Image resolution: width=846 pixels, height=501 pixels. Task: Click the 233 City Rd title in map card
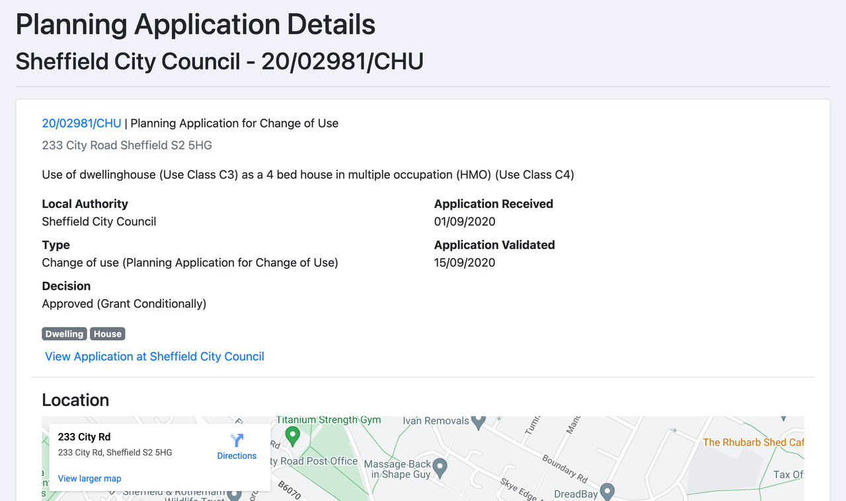pos(84,437)
